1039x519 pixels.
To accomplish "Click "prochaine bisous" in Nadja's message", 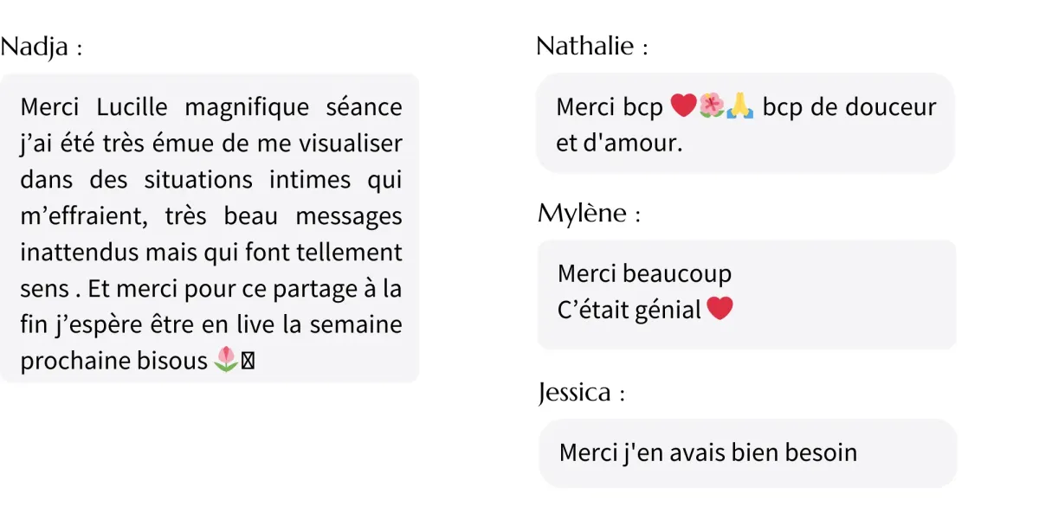I will [x=113, y=361].
